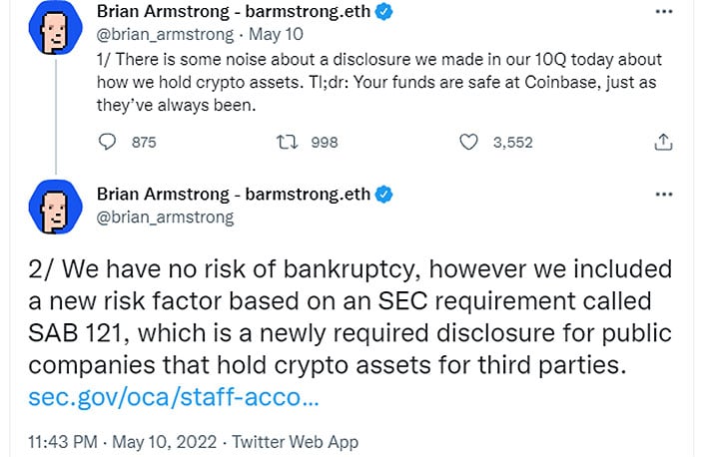
Task: Open more options on first tweet
Action: [x=664, y=12]
